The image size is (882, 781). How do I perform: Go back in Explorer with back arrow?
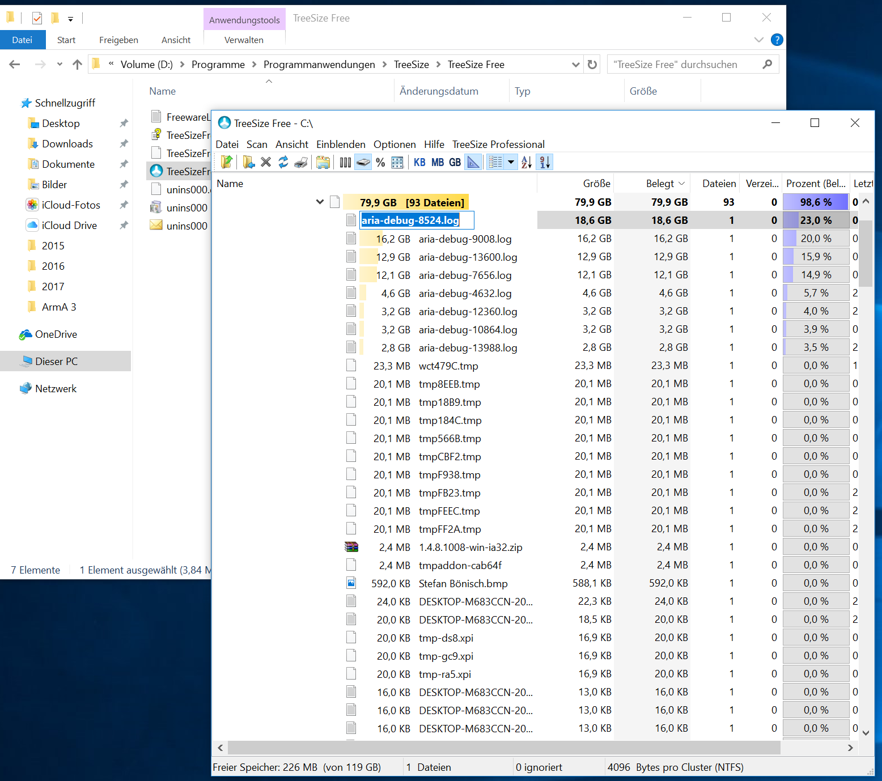[15, 65]
